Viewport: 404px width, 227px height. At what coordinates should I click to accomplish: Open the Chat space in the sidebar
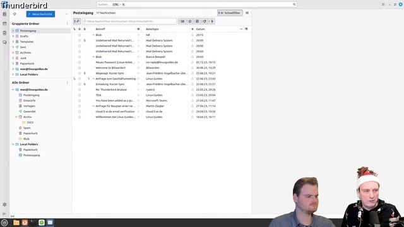pos(4,42)
